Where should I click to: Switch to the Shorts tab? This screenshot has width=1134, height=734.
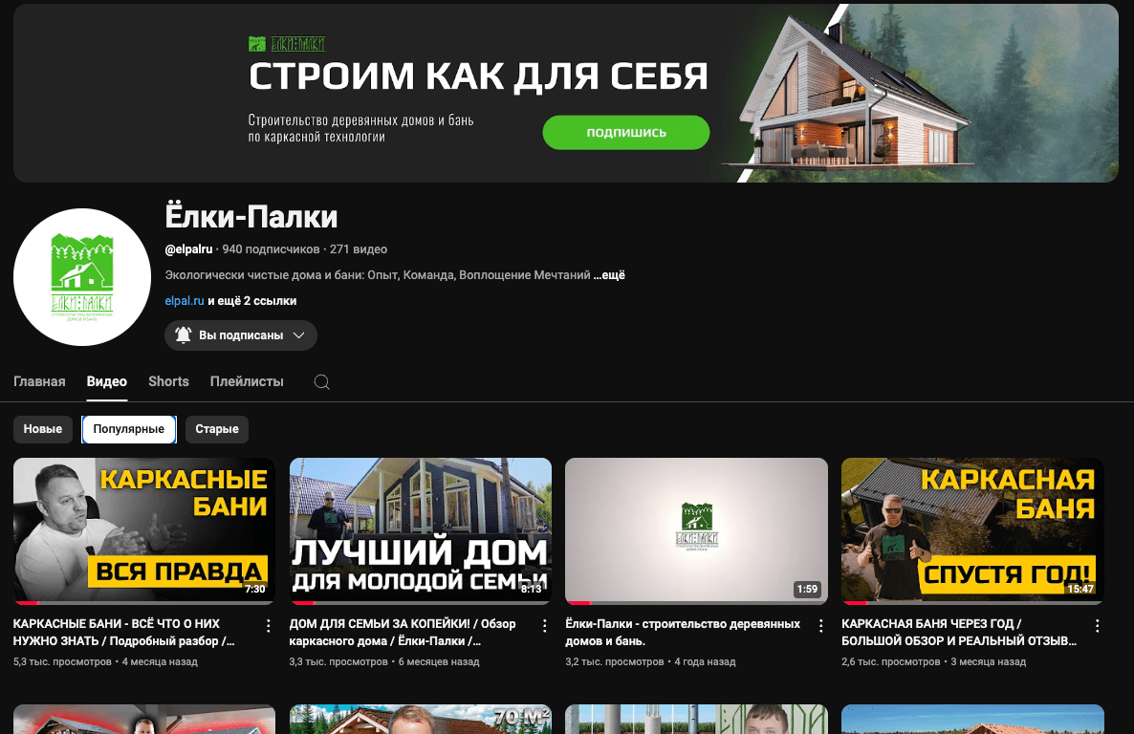coord(168,381)
